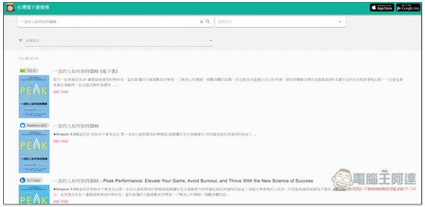Select the Kobo store label chip
The height and width of the screenshot is (207, 425).
[x=34, y=180]
